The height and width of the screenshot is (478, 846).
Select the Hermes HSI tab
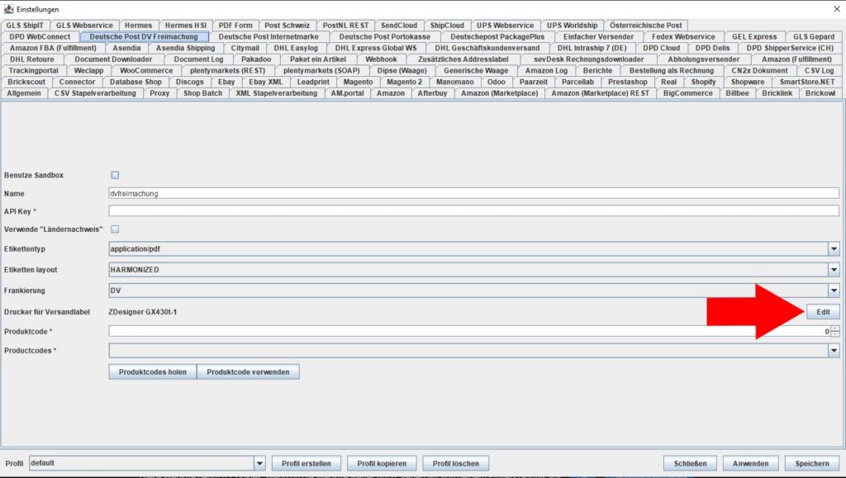coord(186,26)
